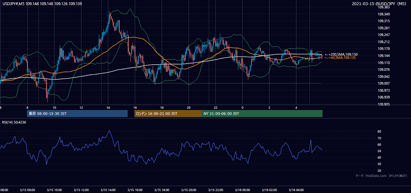Click the RSI 70 level label
The height and width of the screenshot is (193, 411).
(x=379, y=138)
